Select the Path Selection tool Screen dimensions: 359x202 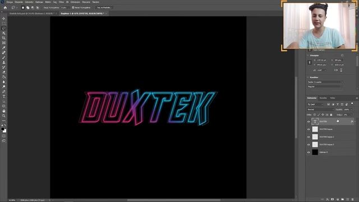(4, 101)
